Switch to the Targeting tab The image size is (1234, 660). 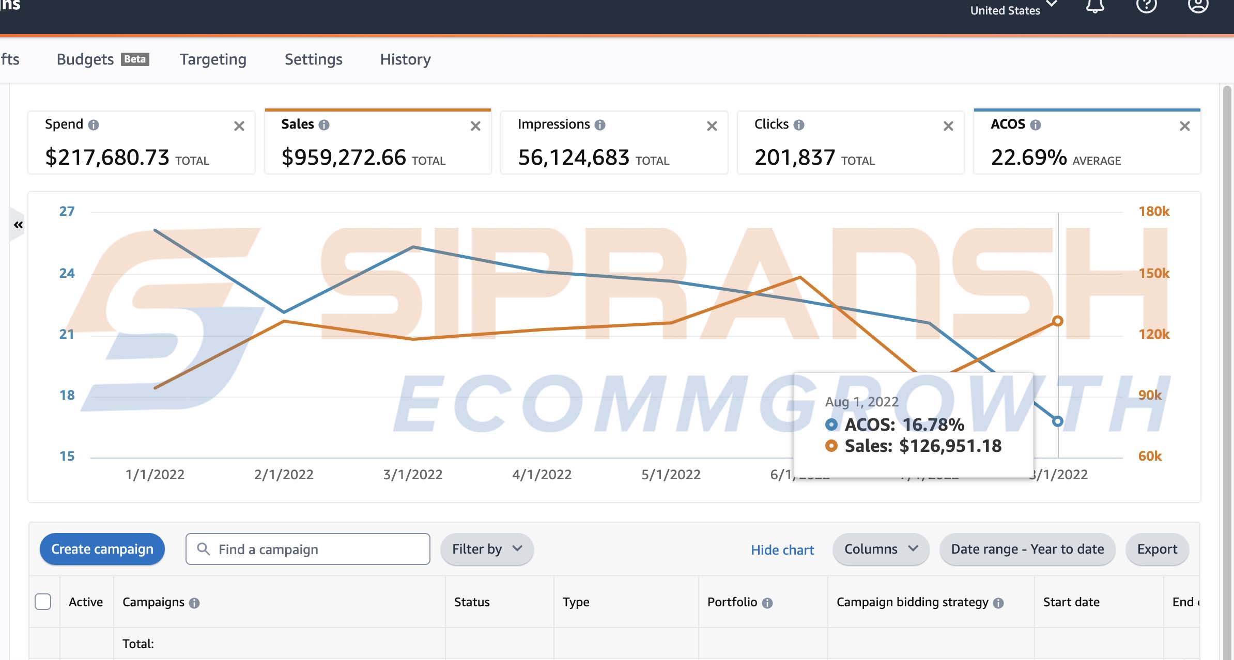[x=213, y=59]
